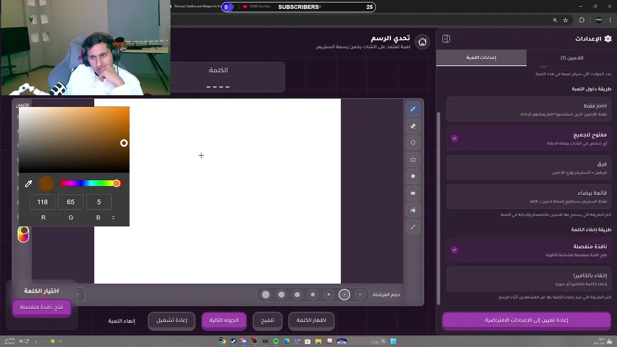Select the eraser tool
This screenshot has height=347, width=617.
coord(413,126)
